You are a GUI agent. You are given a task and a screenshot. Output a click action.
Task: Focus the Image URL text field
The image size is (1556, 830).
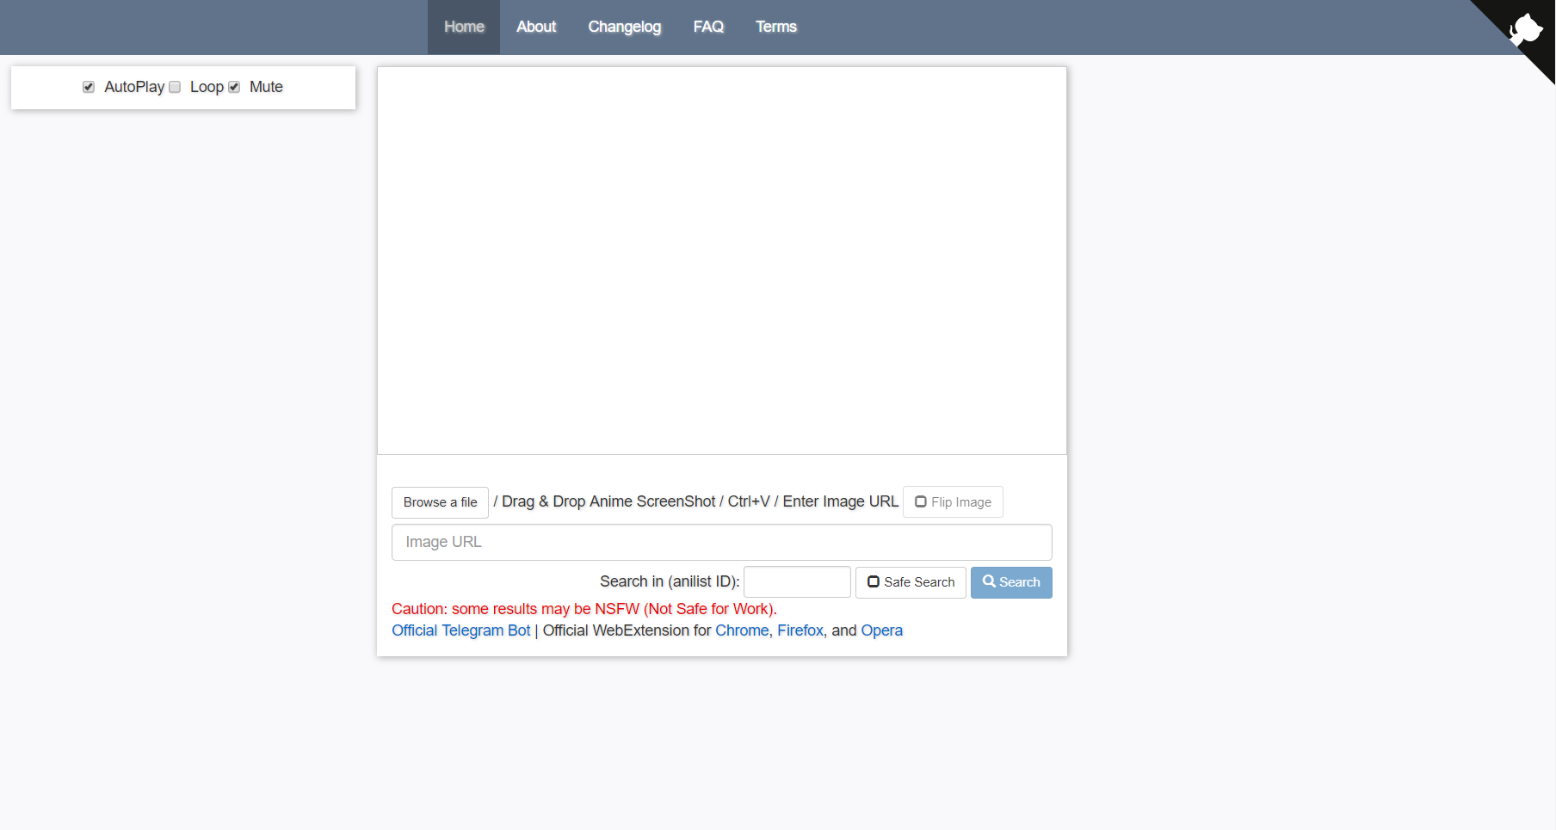point(721,542)
